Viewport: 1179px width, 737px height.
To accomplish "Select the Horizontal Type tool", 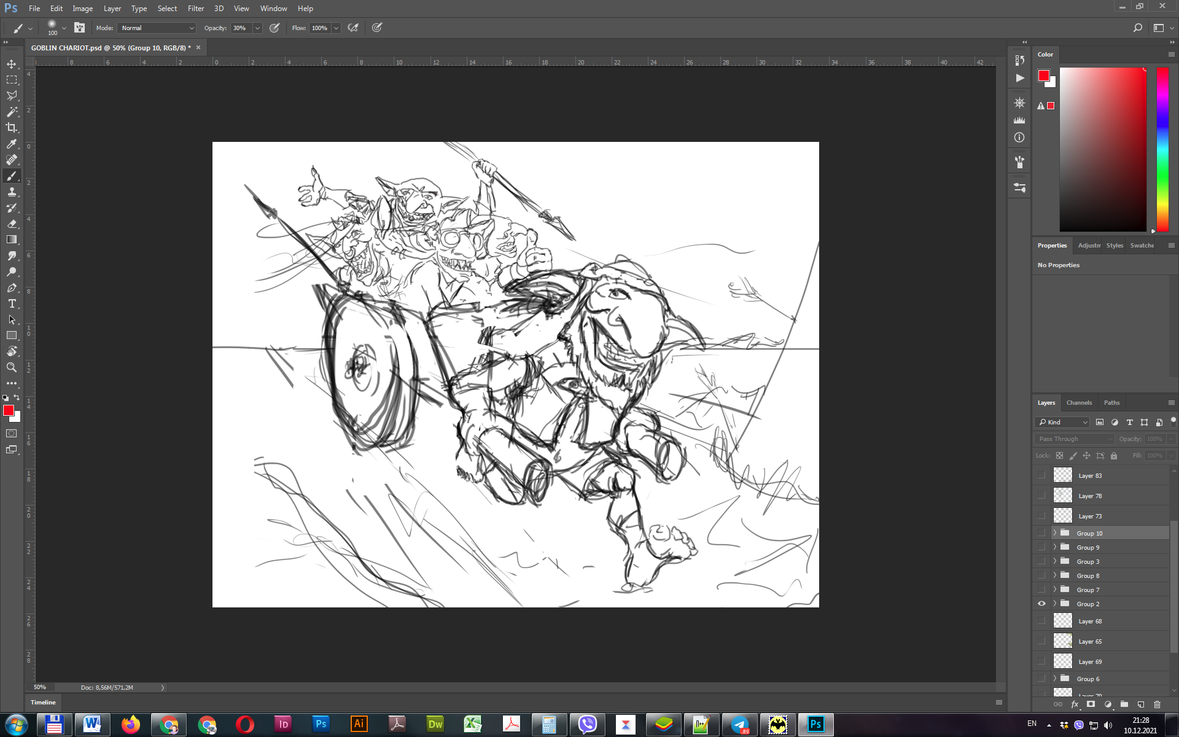I will point(12,303).
